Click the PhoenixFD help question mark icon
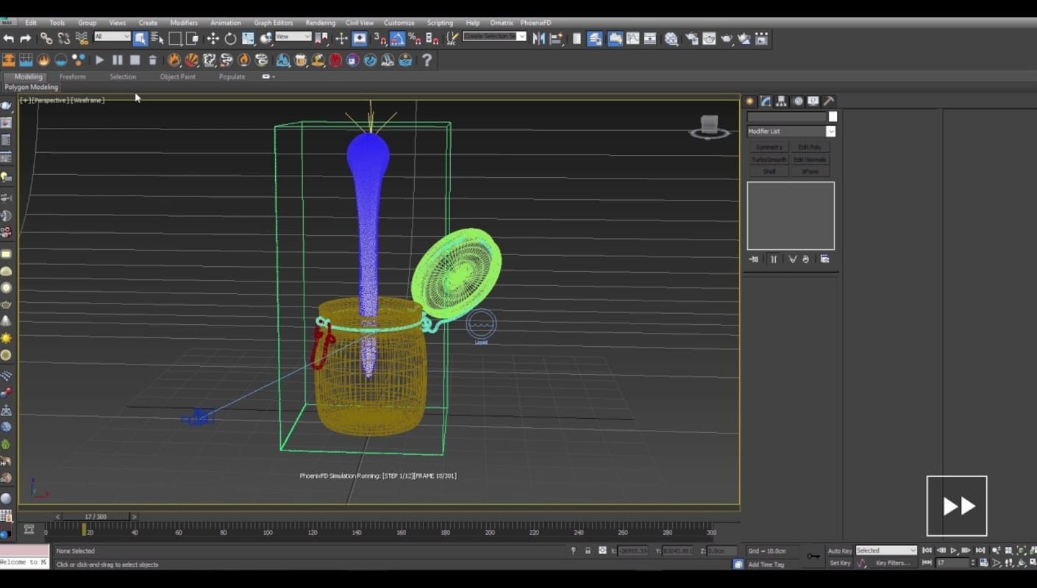Viewport: 1037px width, 588px height. click(427, 60)
